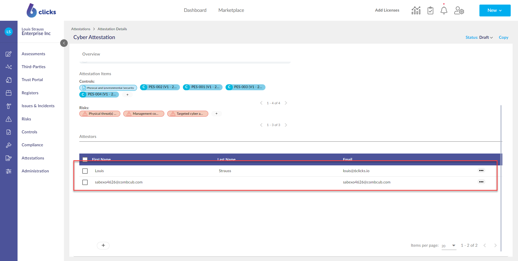
Task: Open the user settings gear icon
Action: point(459,11)
